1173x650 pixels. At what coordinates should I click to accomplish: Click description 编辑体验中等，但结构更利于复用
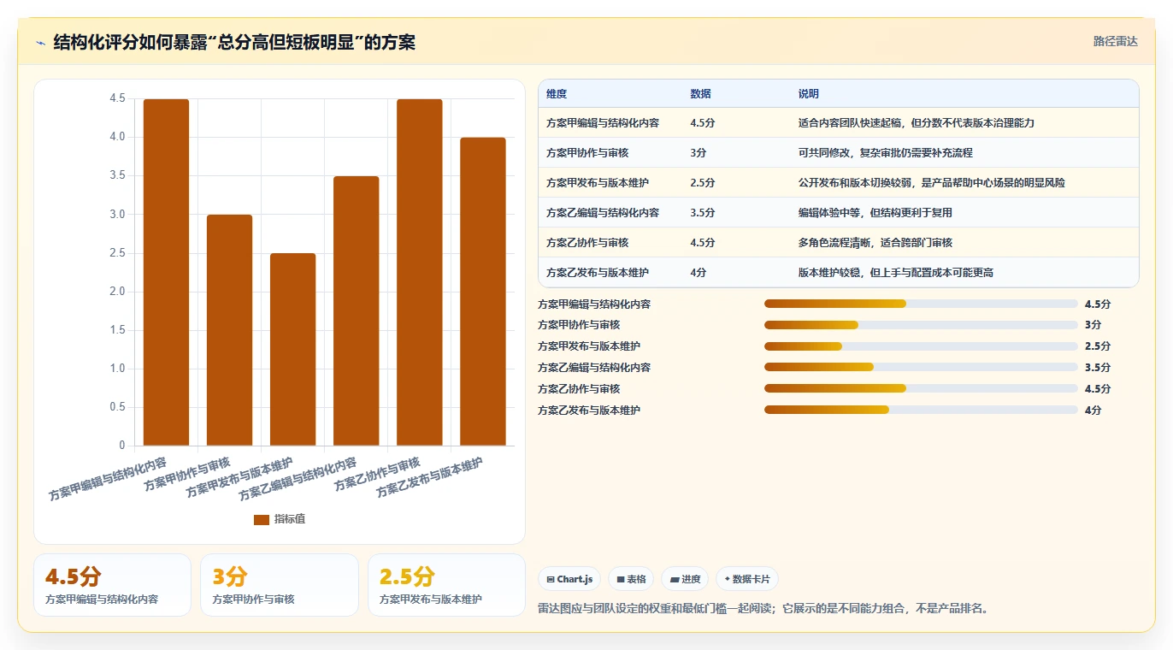875,213
